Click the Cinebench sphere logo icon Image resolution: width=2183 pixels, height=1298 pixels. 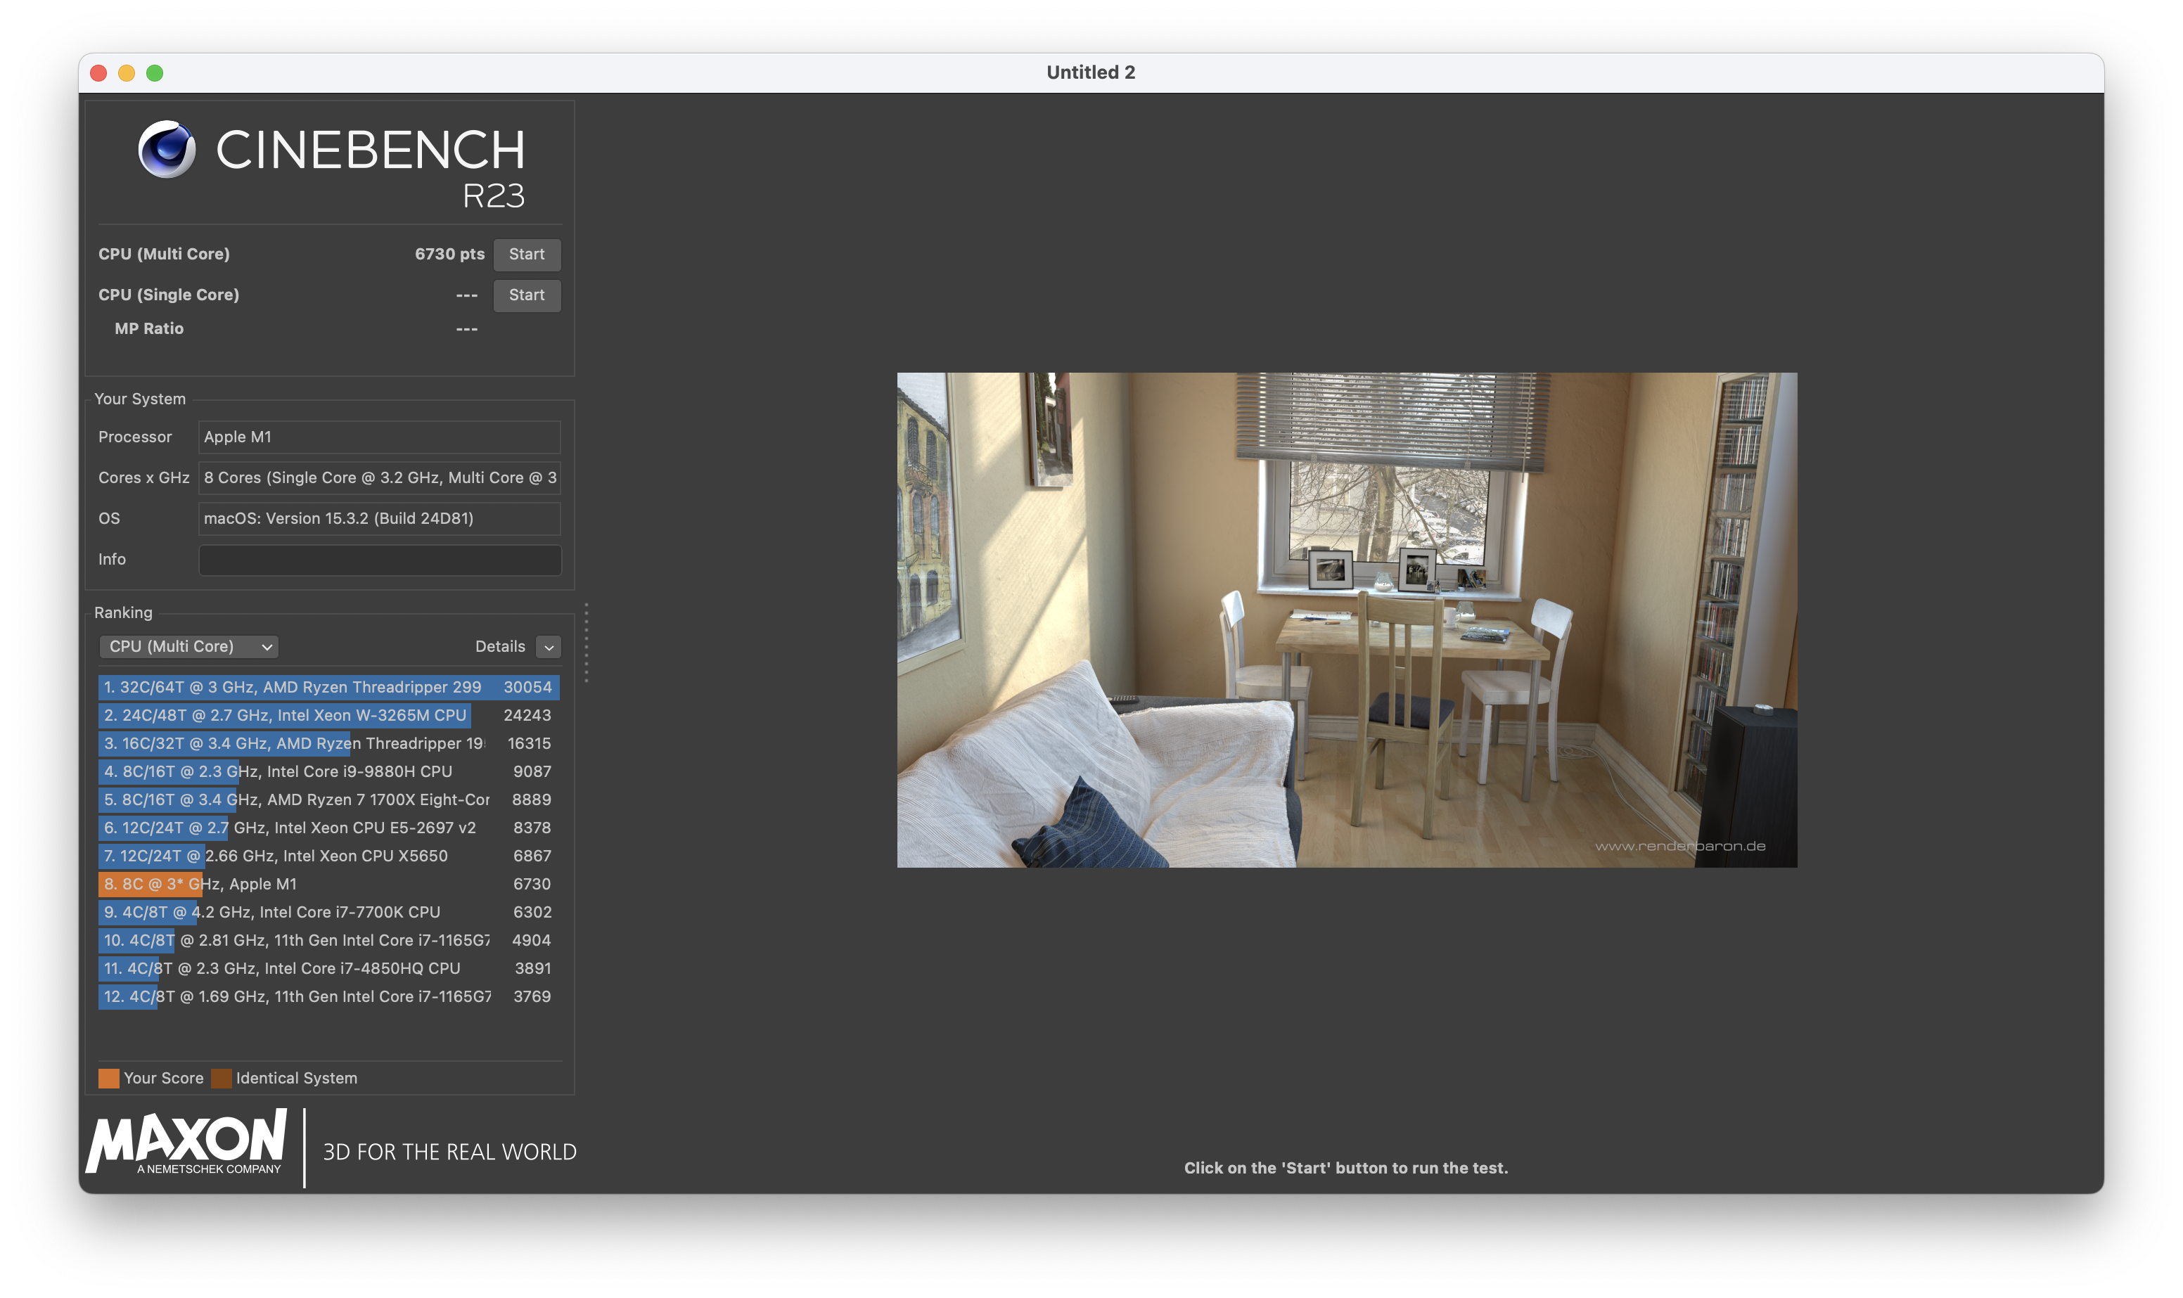[167, 148]
